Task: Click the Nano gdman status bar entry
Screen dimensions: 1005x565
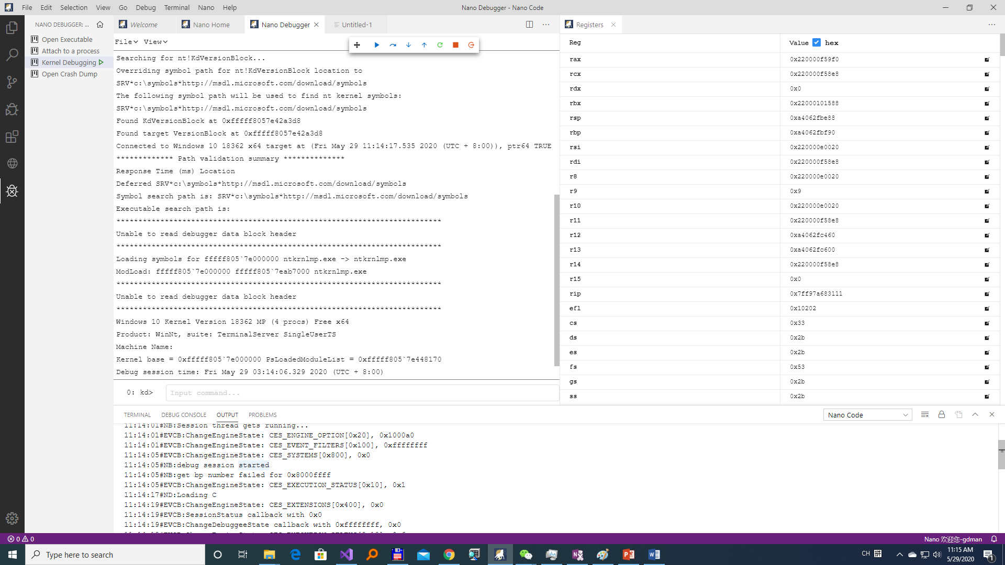Action: (953, 539)
